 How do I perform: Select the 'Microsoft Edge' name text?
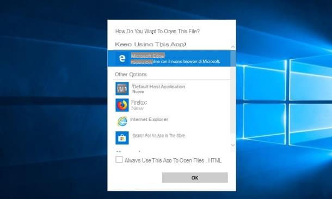click(x=148, y=56)
